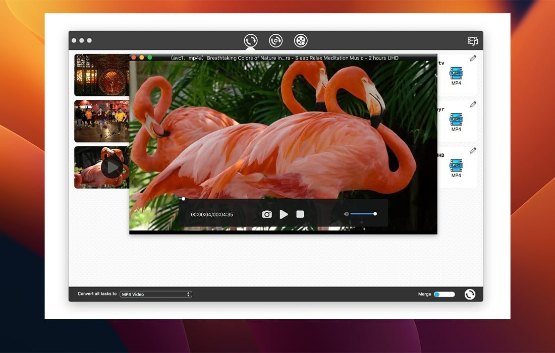Change the second video's MP4 format icon
This screenshot has width=555, height=353.
[x=456, y=120]
